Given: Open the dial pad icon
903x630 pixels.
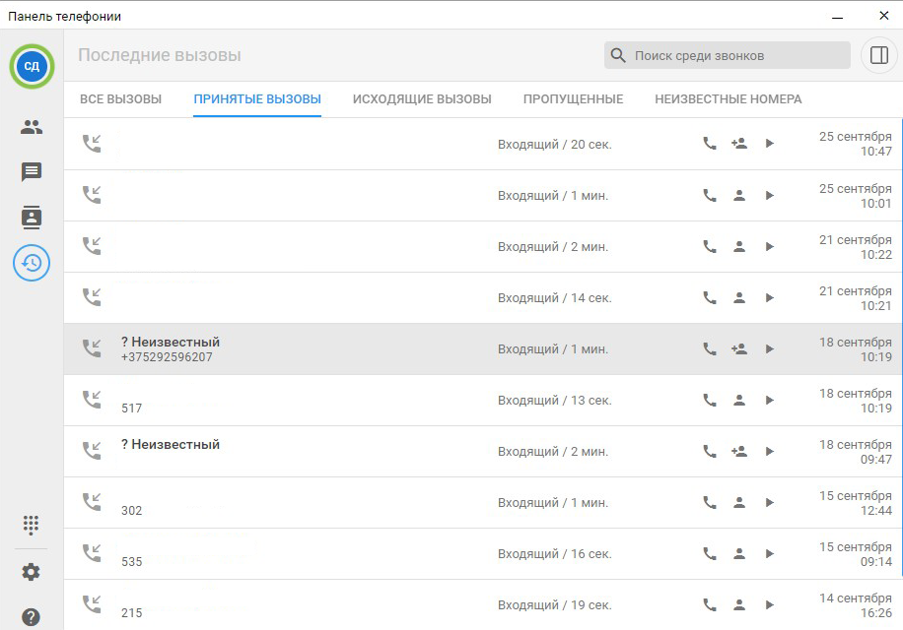Looking at the screenshot, I should 32,525.
